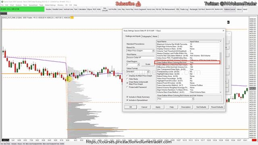The height and width of the screenshot is (145, 258).
Task: Select the Text drawing tool
Action: [x=76, y=9]
